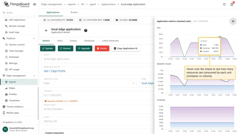Click the All containers CPU chip
238x134 pixels.
click(58, 20)
